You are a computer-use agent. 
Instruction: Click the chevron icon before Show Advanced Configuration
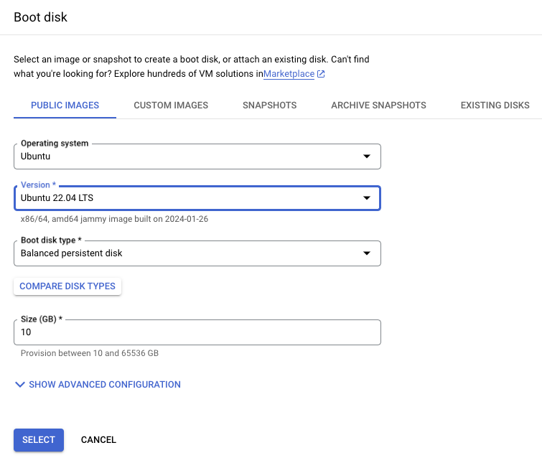click(19, 385)
